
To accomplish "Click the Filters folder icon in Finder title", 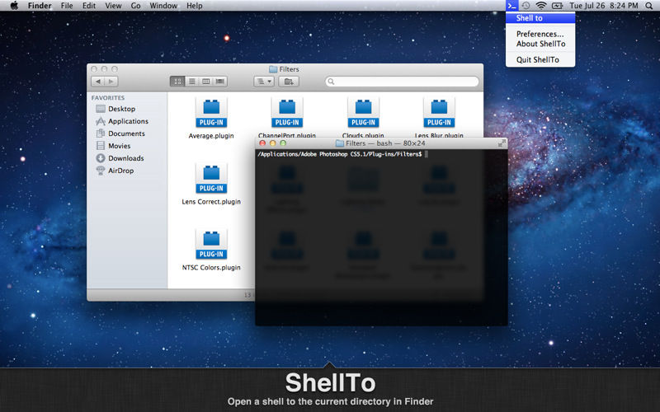I will pyautogui.click(x=273, y=69).
